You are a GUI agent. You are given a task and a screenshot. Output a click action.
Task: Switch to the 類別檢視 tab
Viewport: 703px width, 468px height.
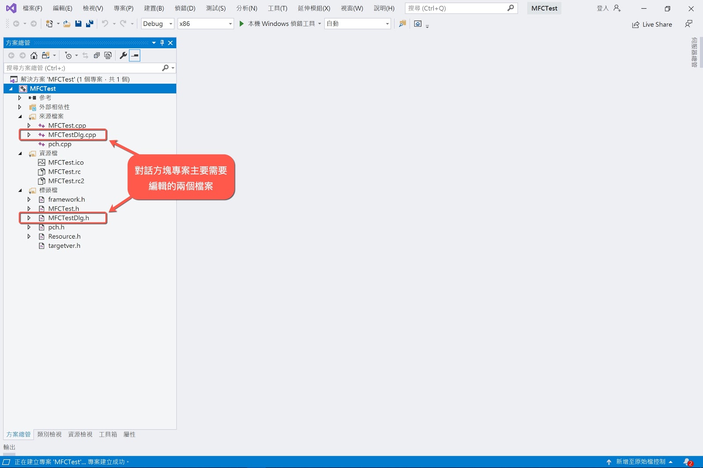point(49,434)
